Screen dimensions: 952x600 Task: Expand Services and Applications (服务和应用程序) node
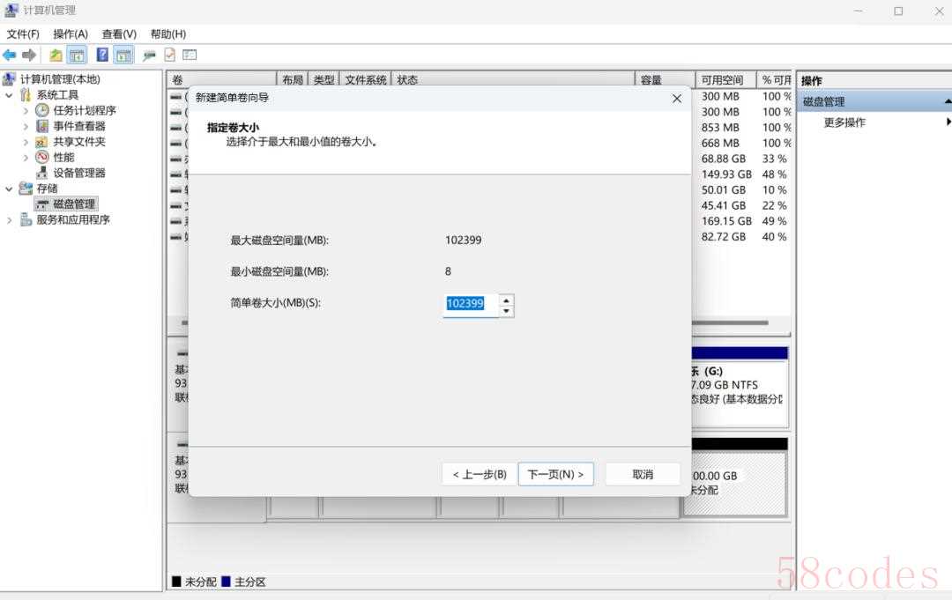(10, 220)
